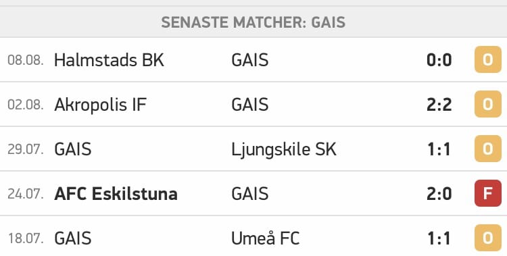This screenshot has width=507, height=256.
Task: Click the 24.07. match date
Action: (26, 194)
